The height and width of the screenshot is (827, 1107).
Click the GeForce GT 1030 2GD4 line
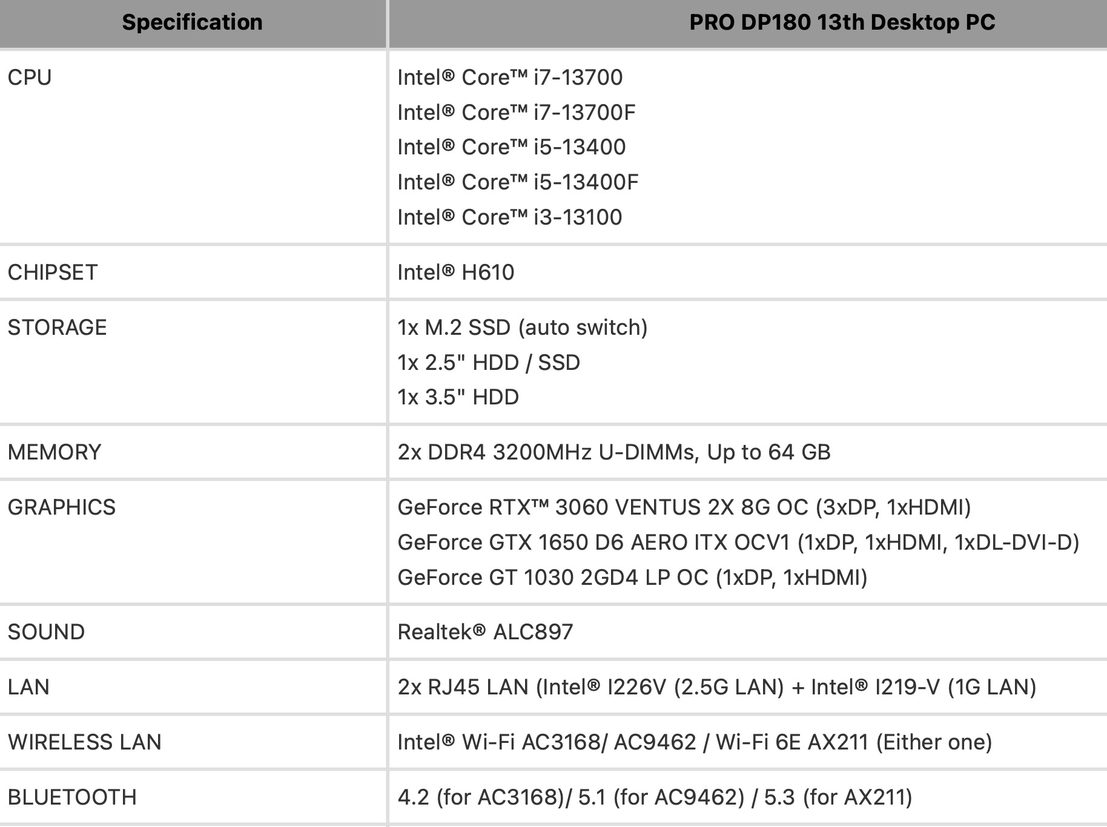632,578
